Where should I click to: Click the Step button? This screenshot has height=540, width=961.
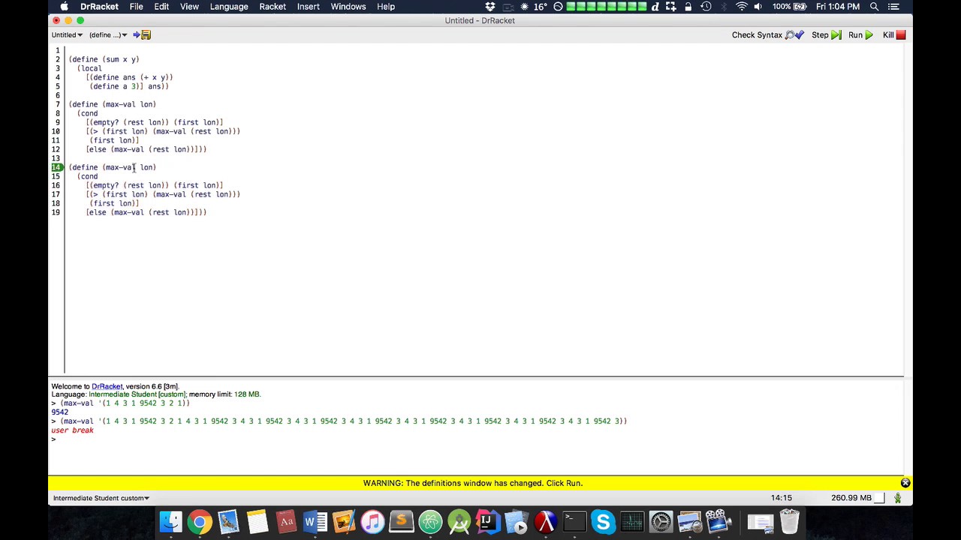point(826,35)
